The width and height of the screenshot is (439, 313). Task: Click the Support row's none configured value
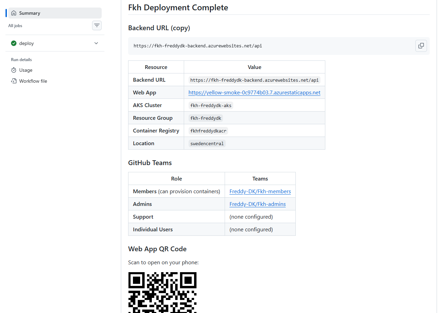(251, 217)
